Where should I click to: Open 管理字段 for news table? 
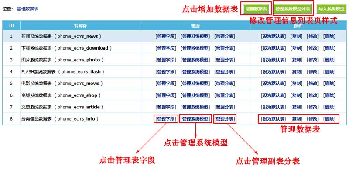(166, 36)
